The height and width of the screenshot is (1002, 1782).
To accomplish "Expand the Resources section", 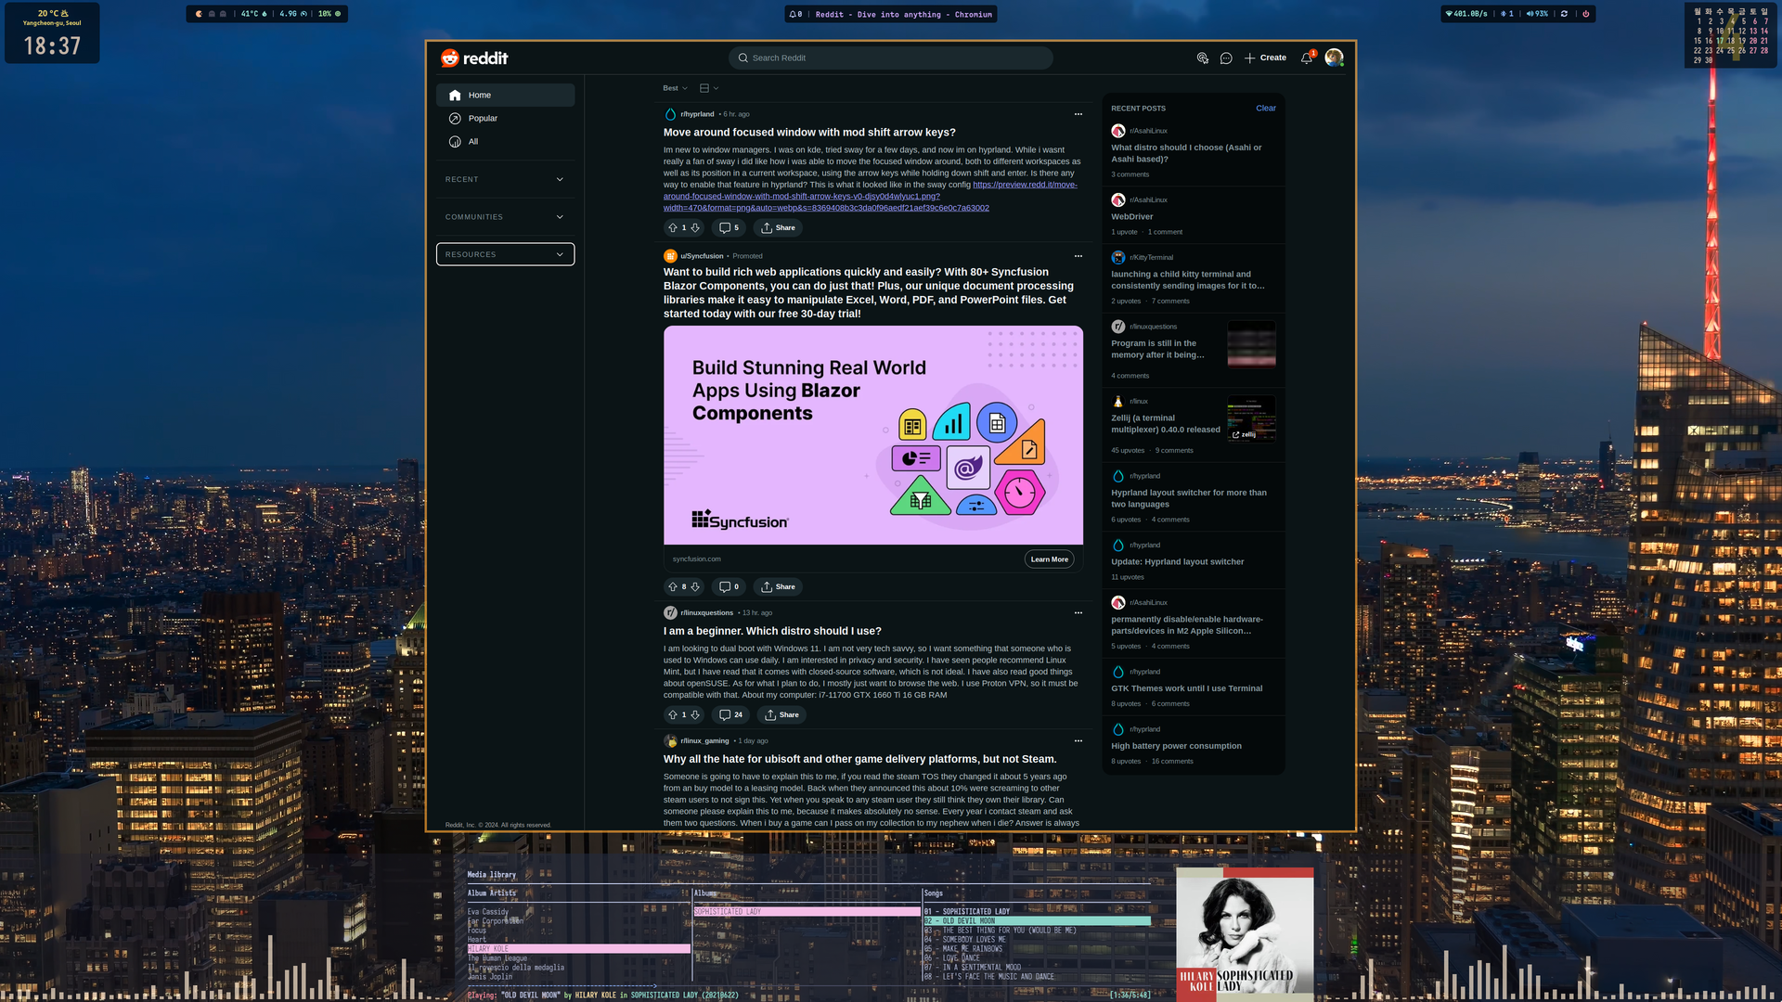I will 505,254.
